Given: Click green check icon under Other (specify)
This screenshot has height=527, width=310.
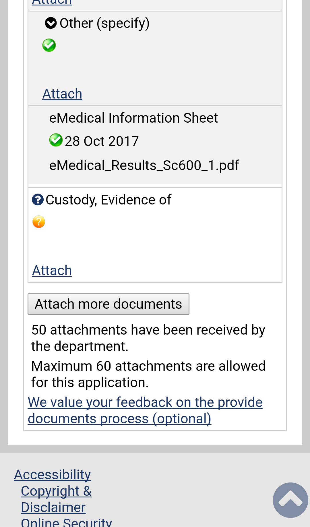Looking at the screenshot, I should click(49, 45).
